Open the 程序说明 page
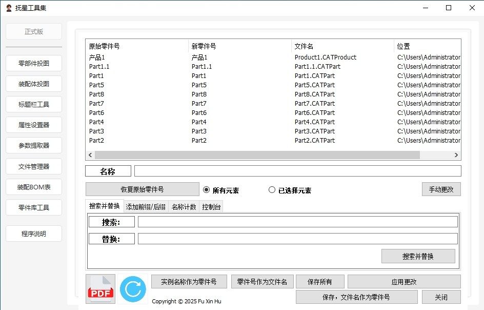Screen dimensions: 484x310 pos(34,234)
